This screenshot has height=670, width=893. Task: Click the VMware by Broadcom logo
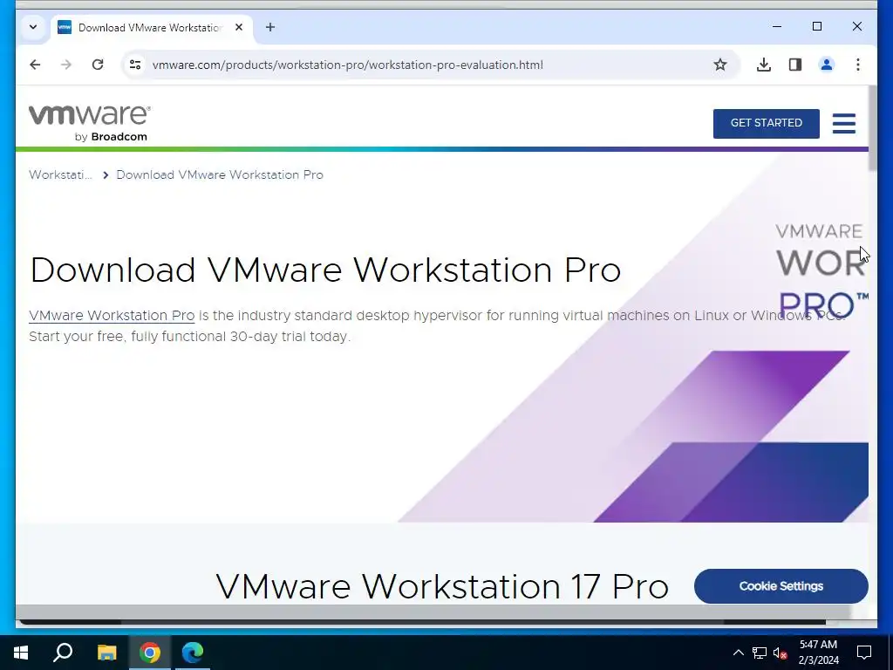click(90, 123)
